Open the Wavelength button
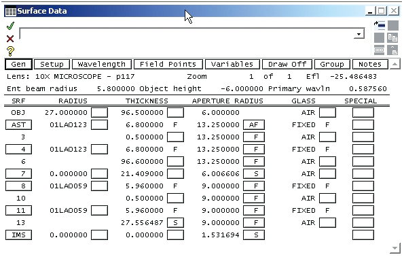This screenshot has width=404, height=257. click(102, 64)
